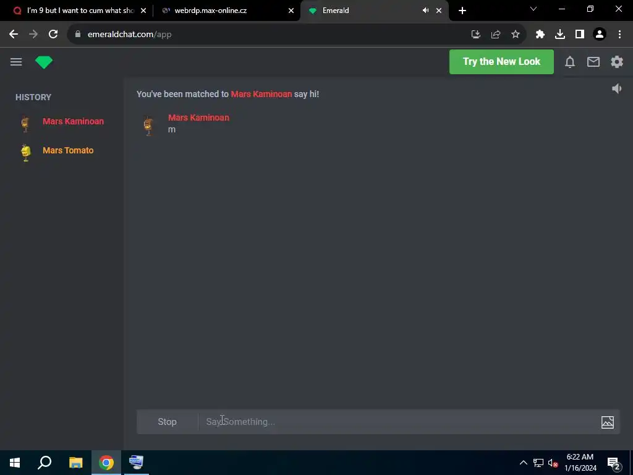Open a new browser tab
Image resolution: width=633 pixels, height=475 pixels.
click(462, 11)
